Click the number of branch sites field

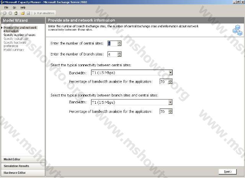pos(113,54)
